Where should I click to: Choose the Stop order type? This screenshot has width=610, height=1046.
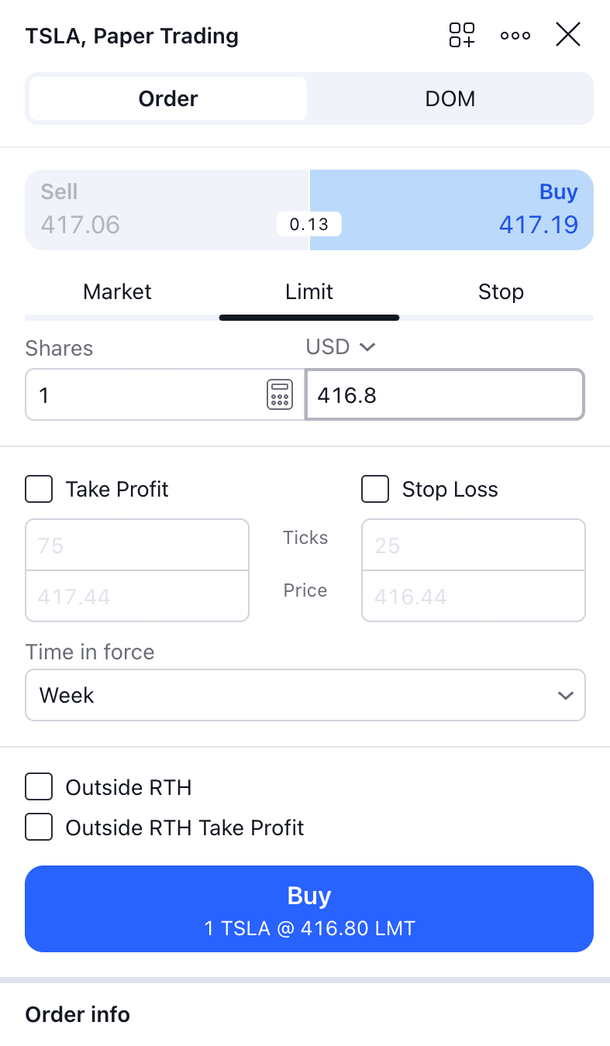point(501,292)
